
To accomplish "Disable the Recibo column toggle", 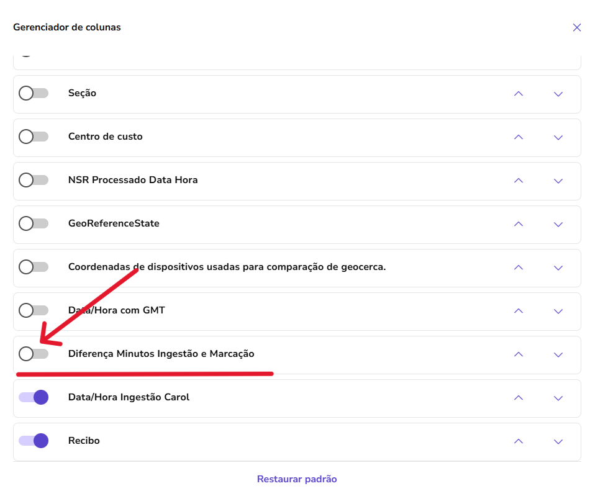I will pos(34,441).
